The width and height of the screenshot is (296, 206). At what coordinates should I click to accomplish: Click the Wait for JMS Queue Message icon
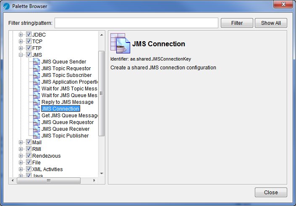37,95
